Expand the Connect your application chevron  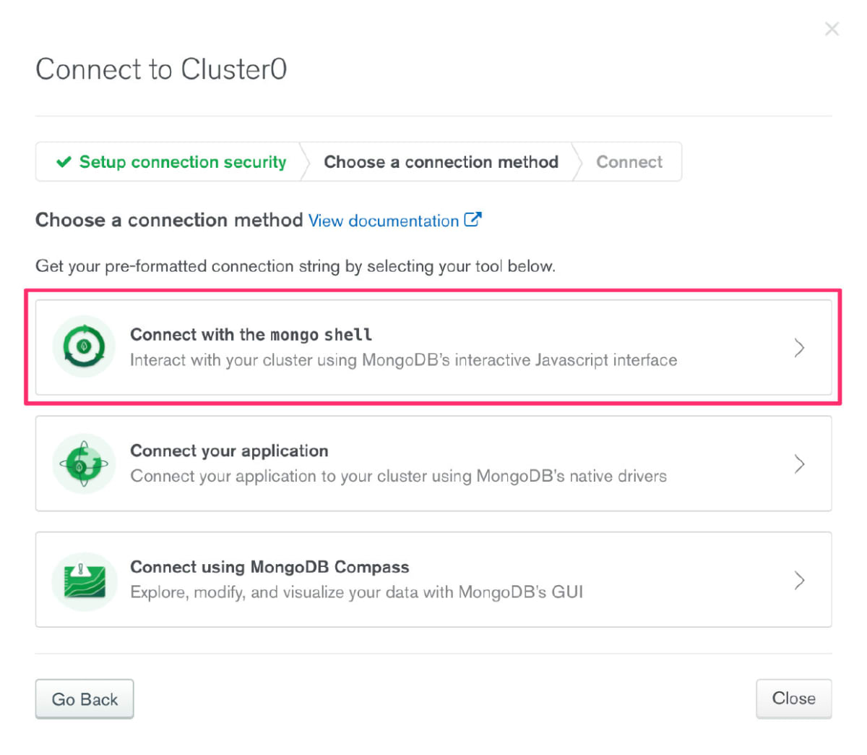[x=799, y=464]
